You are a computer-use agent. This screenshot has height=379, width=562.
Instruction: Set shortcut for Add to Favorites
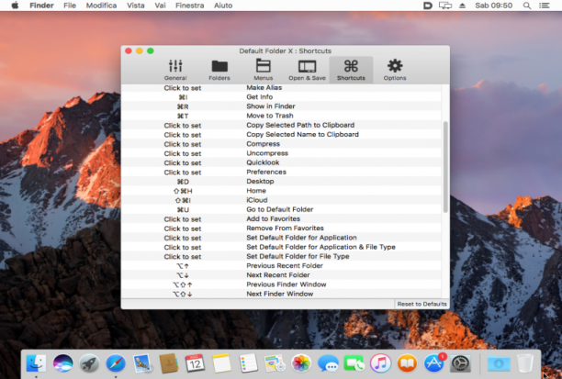click(x=183, y=219)
